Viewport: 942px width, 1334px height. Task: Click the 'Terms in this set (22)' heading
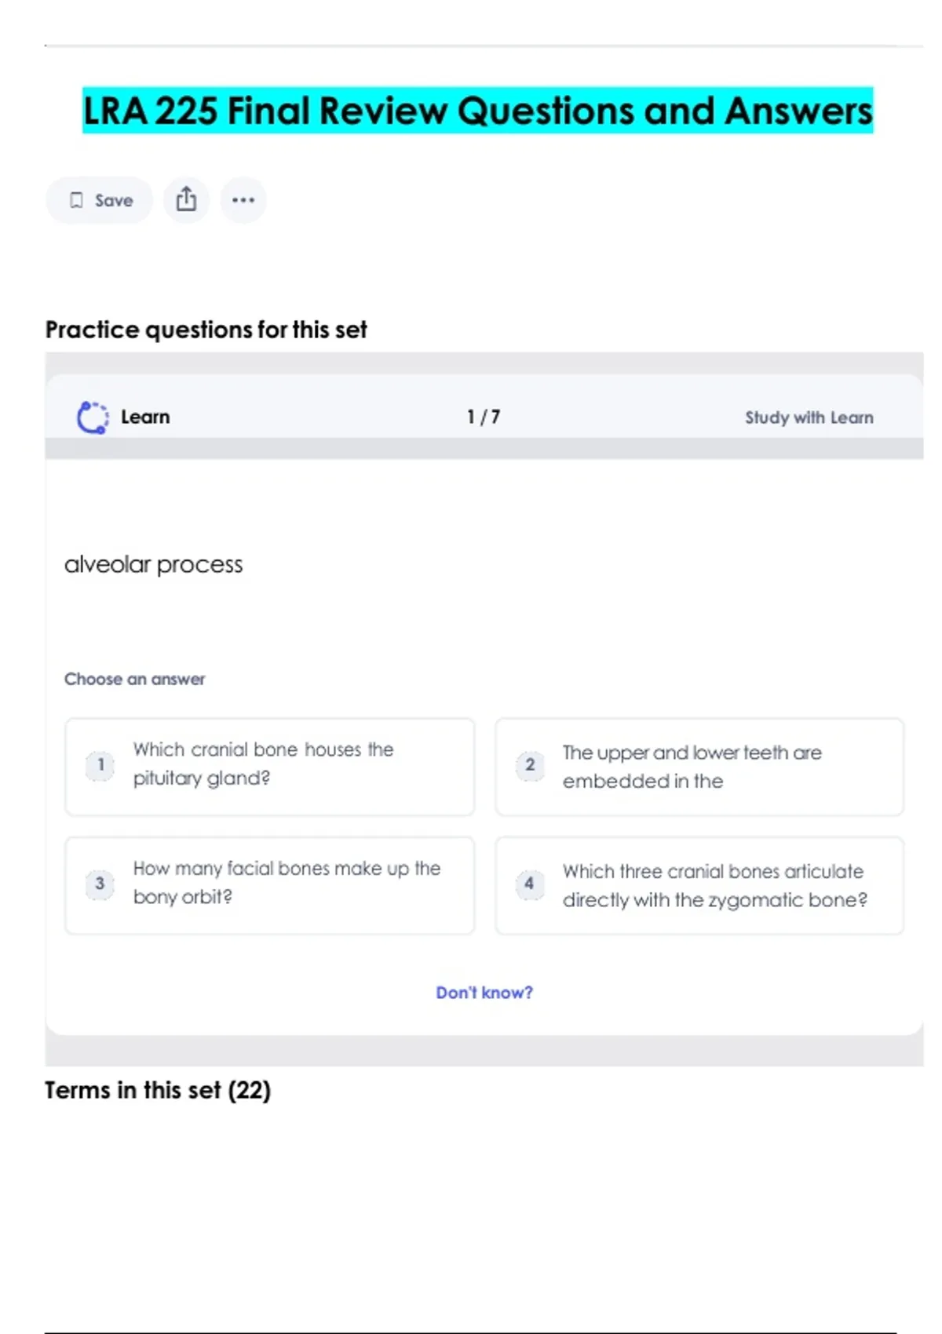pos(158,1091)
